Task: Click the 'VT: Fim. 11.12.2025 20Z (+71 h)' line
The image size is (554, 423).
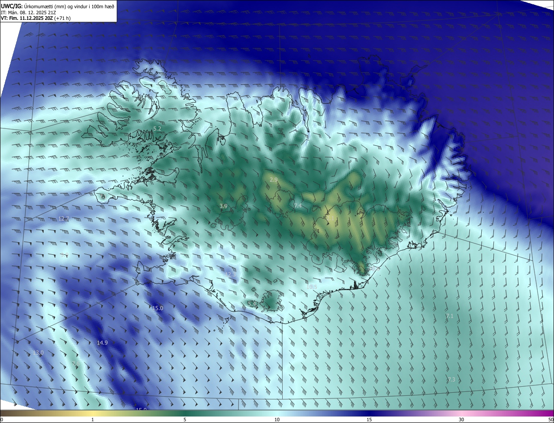Action: click(x=35, y=18)
